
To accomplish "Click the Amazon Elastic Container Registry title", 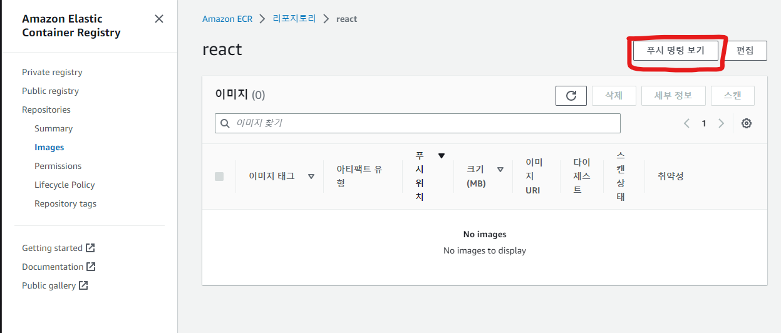I will [x=71, y=26].
